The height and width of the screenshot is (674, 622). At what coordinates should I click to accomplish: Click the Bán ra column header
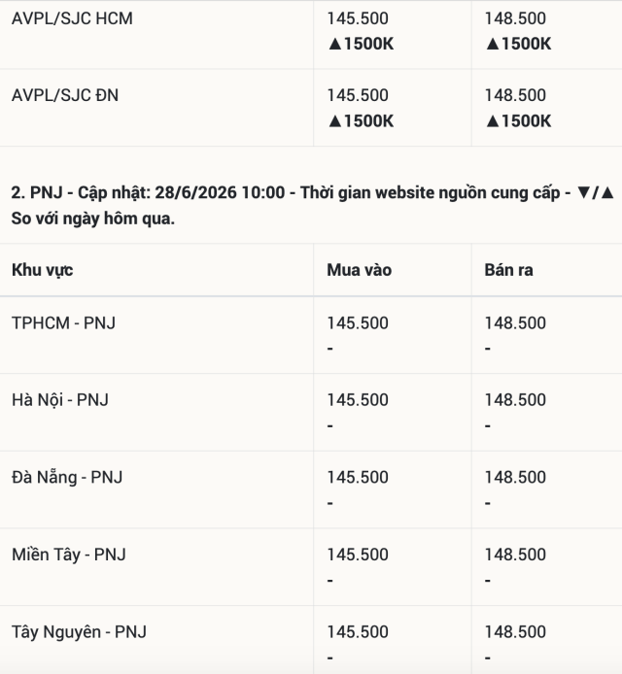[x=509, y=270]
